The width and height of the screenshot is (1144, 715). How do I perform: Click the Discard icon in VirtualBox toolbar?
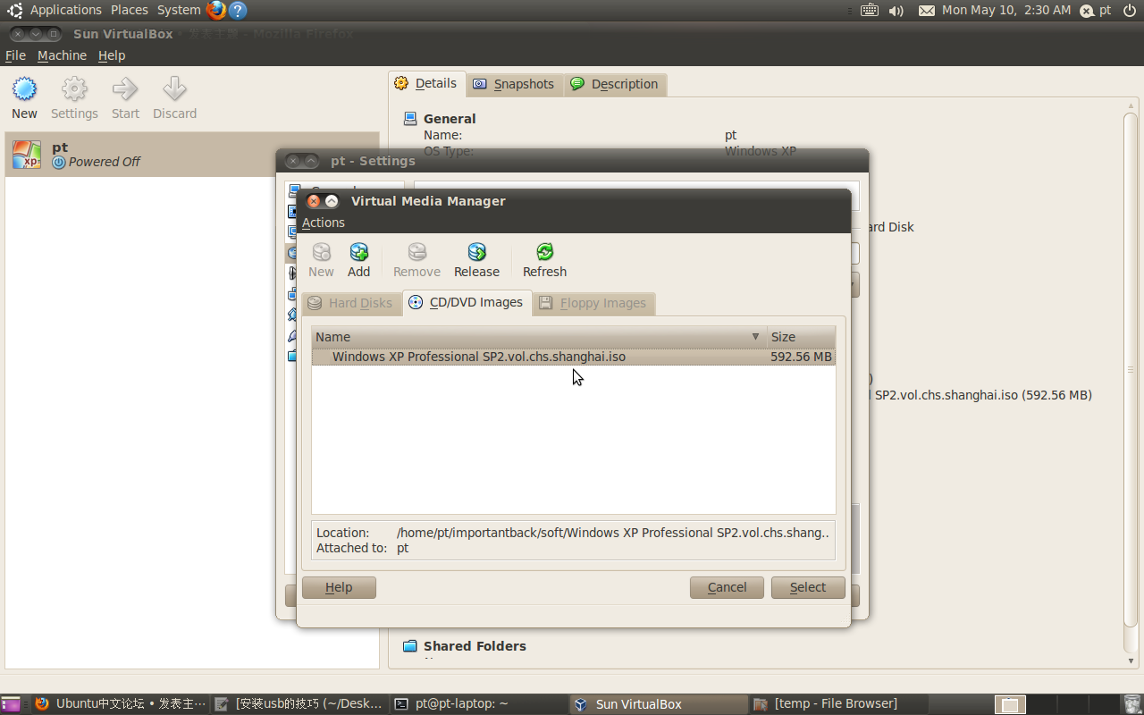pos(174,89)
